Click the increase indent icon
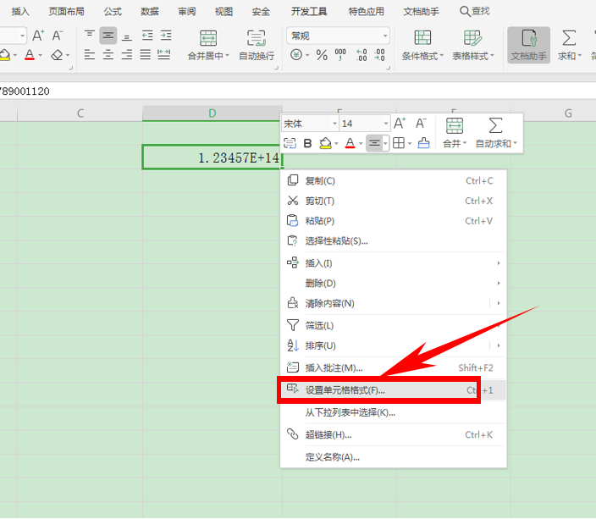Screen dimensions: 596x519 click(166, 36)
